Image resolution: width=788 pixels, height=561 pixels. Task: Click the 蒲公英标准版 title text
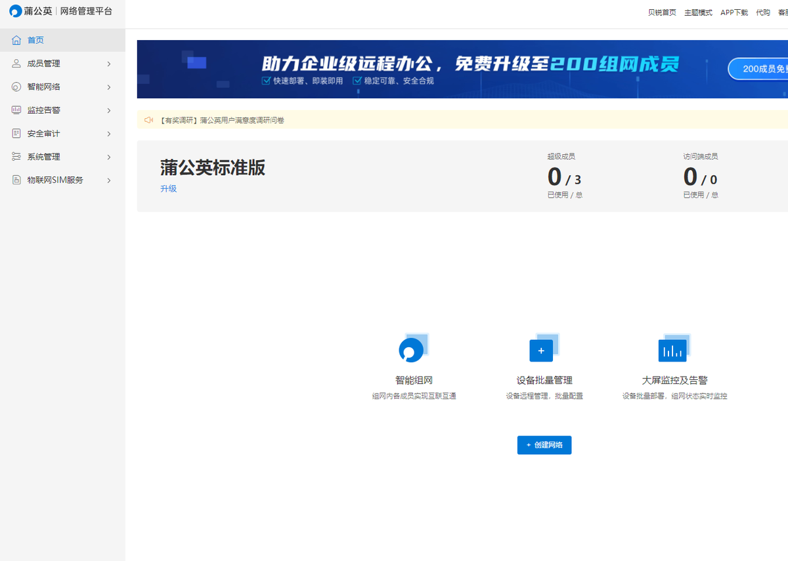213,167
